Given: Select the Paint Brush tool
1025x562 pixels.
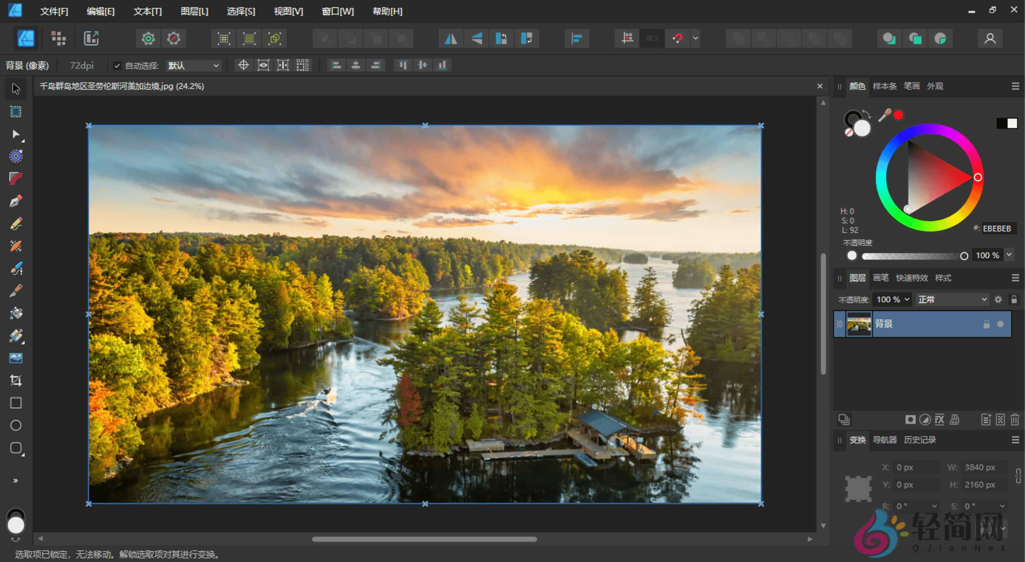Looking at the screenshot, I should 16,268.
